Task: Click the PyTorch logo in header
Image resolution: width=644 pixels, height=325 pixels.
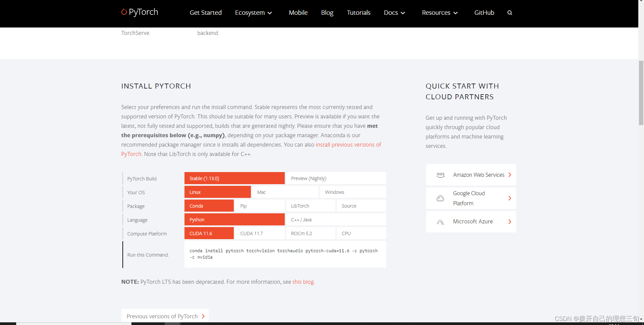Action: (140, 12)
